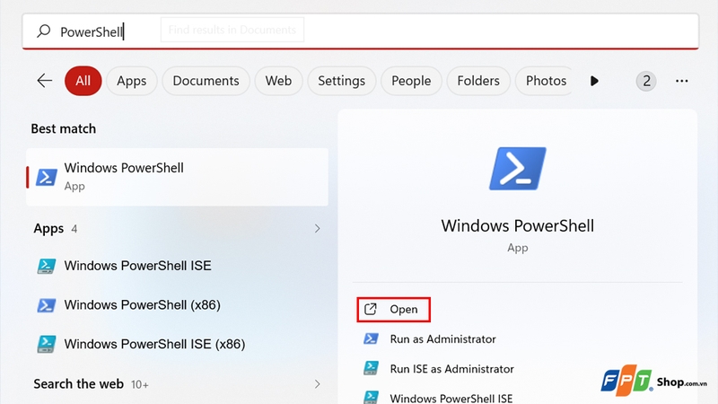Select the All filter tab
718x404 pixels.
83,81
